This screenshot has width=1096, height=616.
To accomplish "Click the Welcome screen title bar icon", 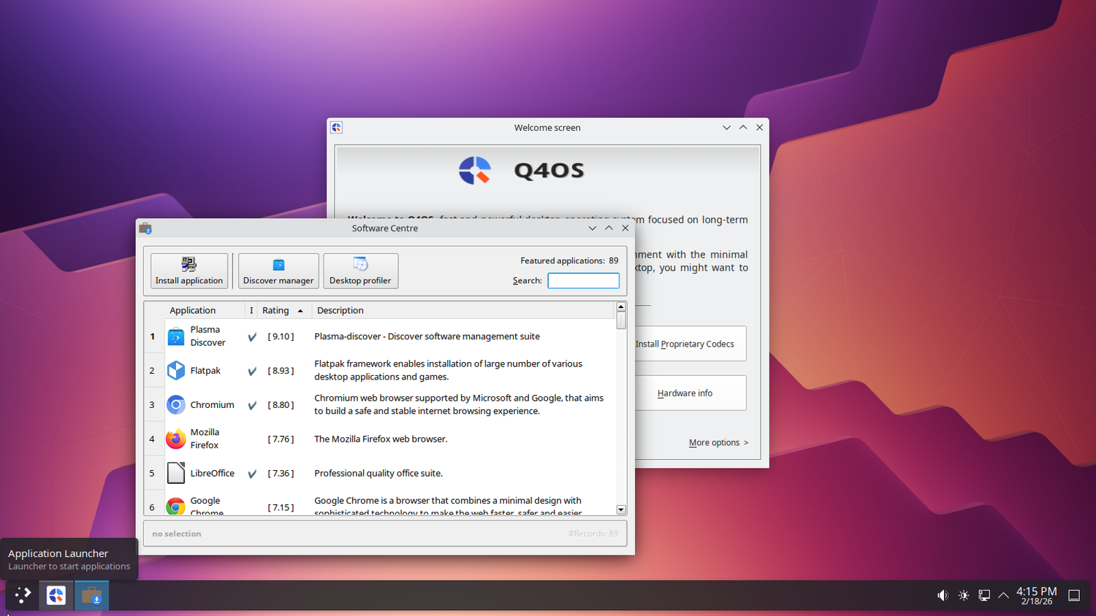I will pyautogui.click(x=336, y=127).
